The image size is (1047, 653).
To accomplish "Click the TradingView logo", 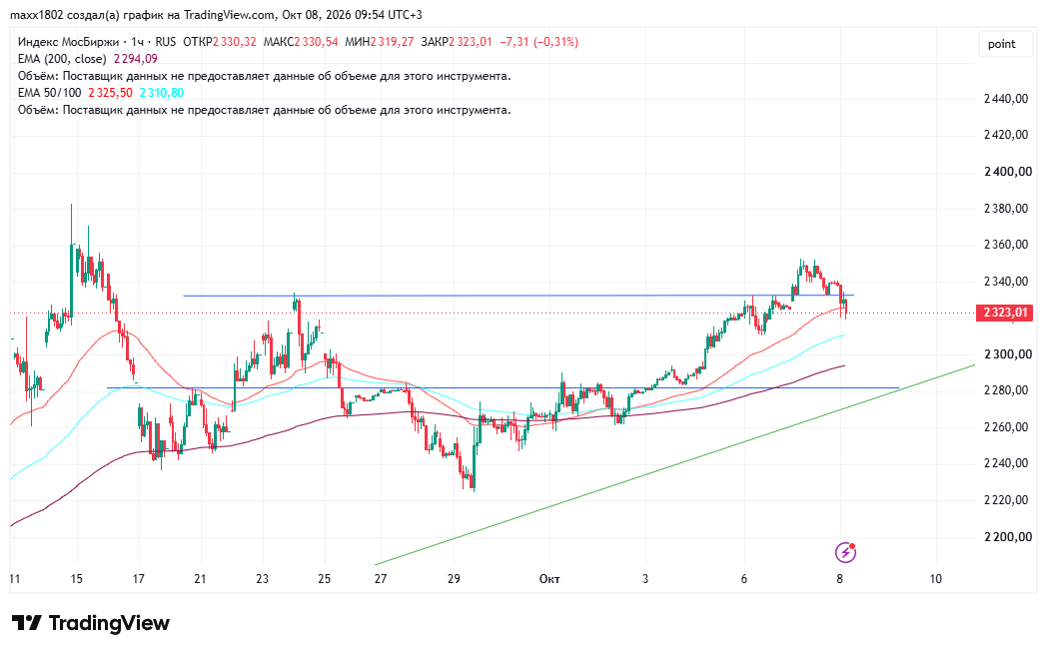I will point(90,623).
